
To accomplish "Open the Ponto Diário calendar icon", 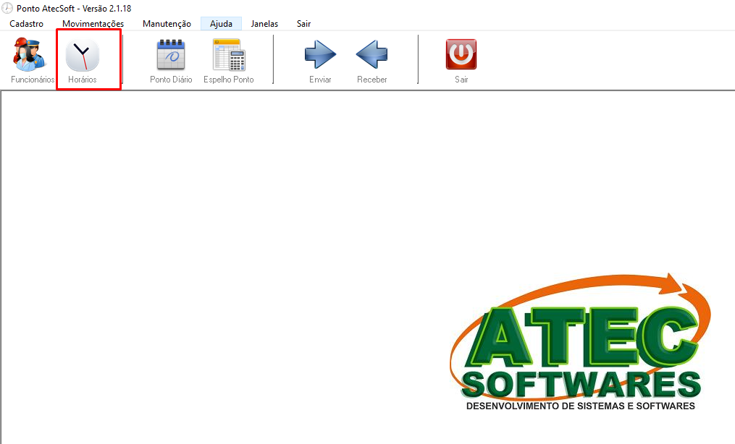I will click(171, 55).
